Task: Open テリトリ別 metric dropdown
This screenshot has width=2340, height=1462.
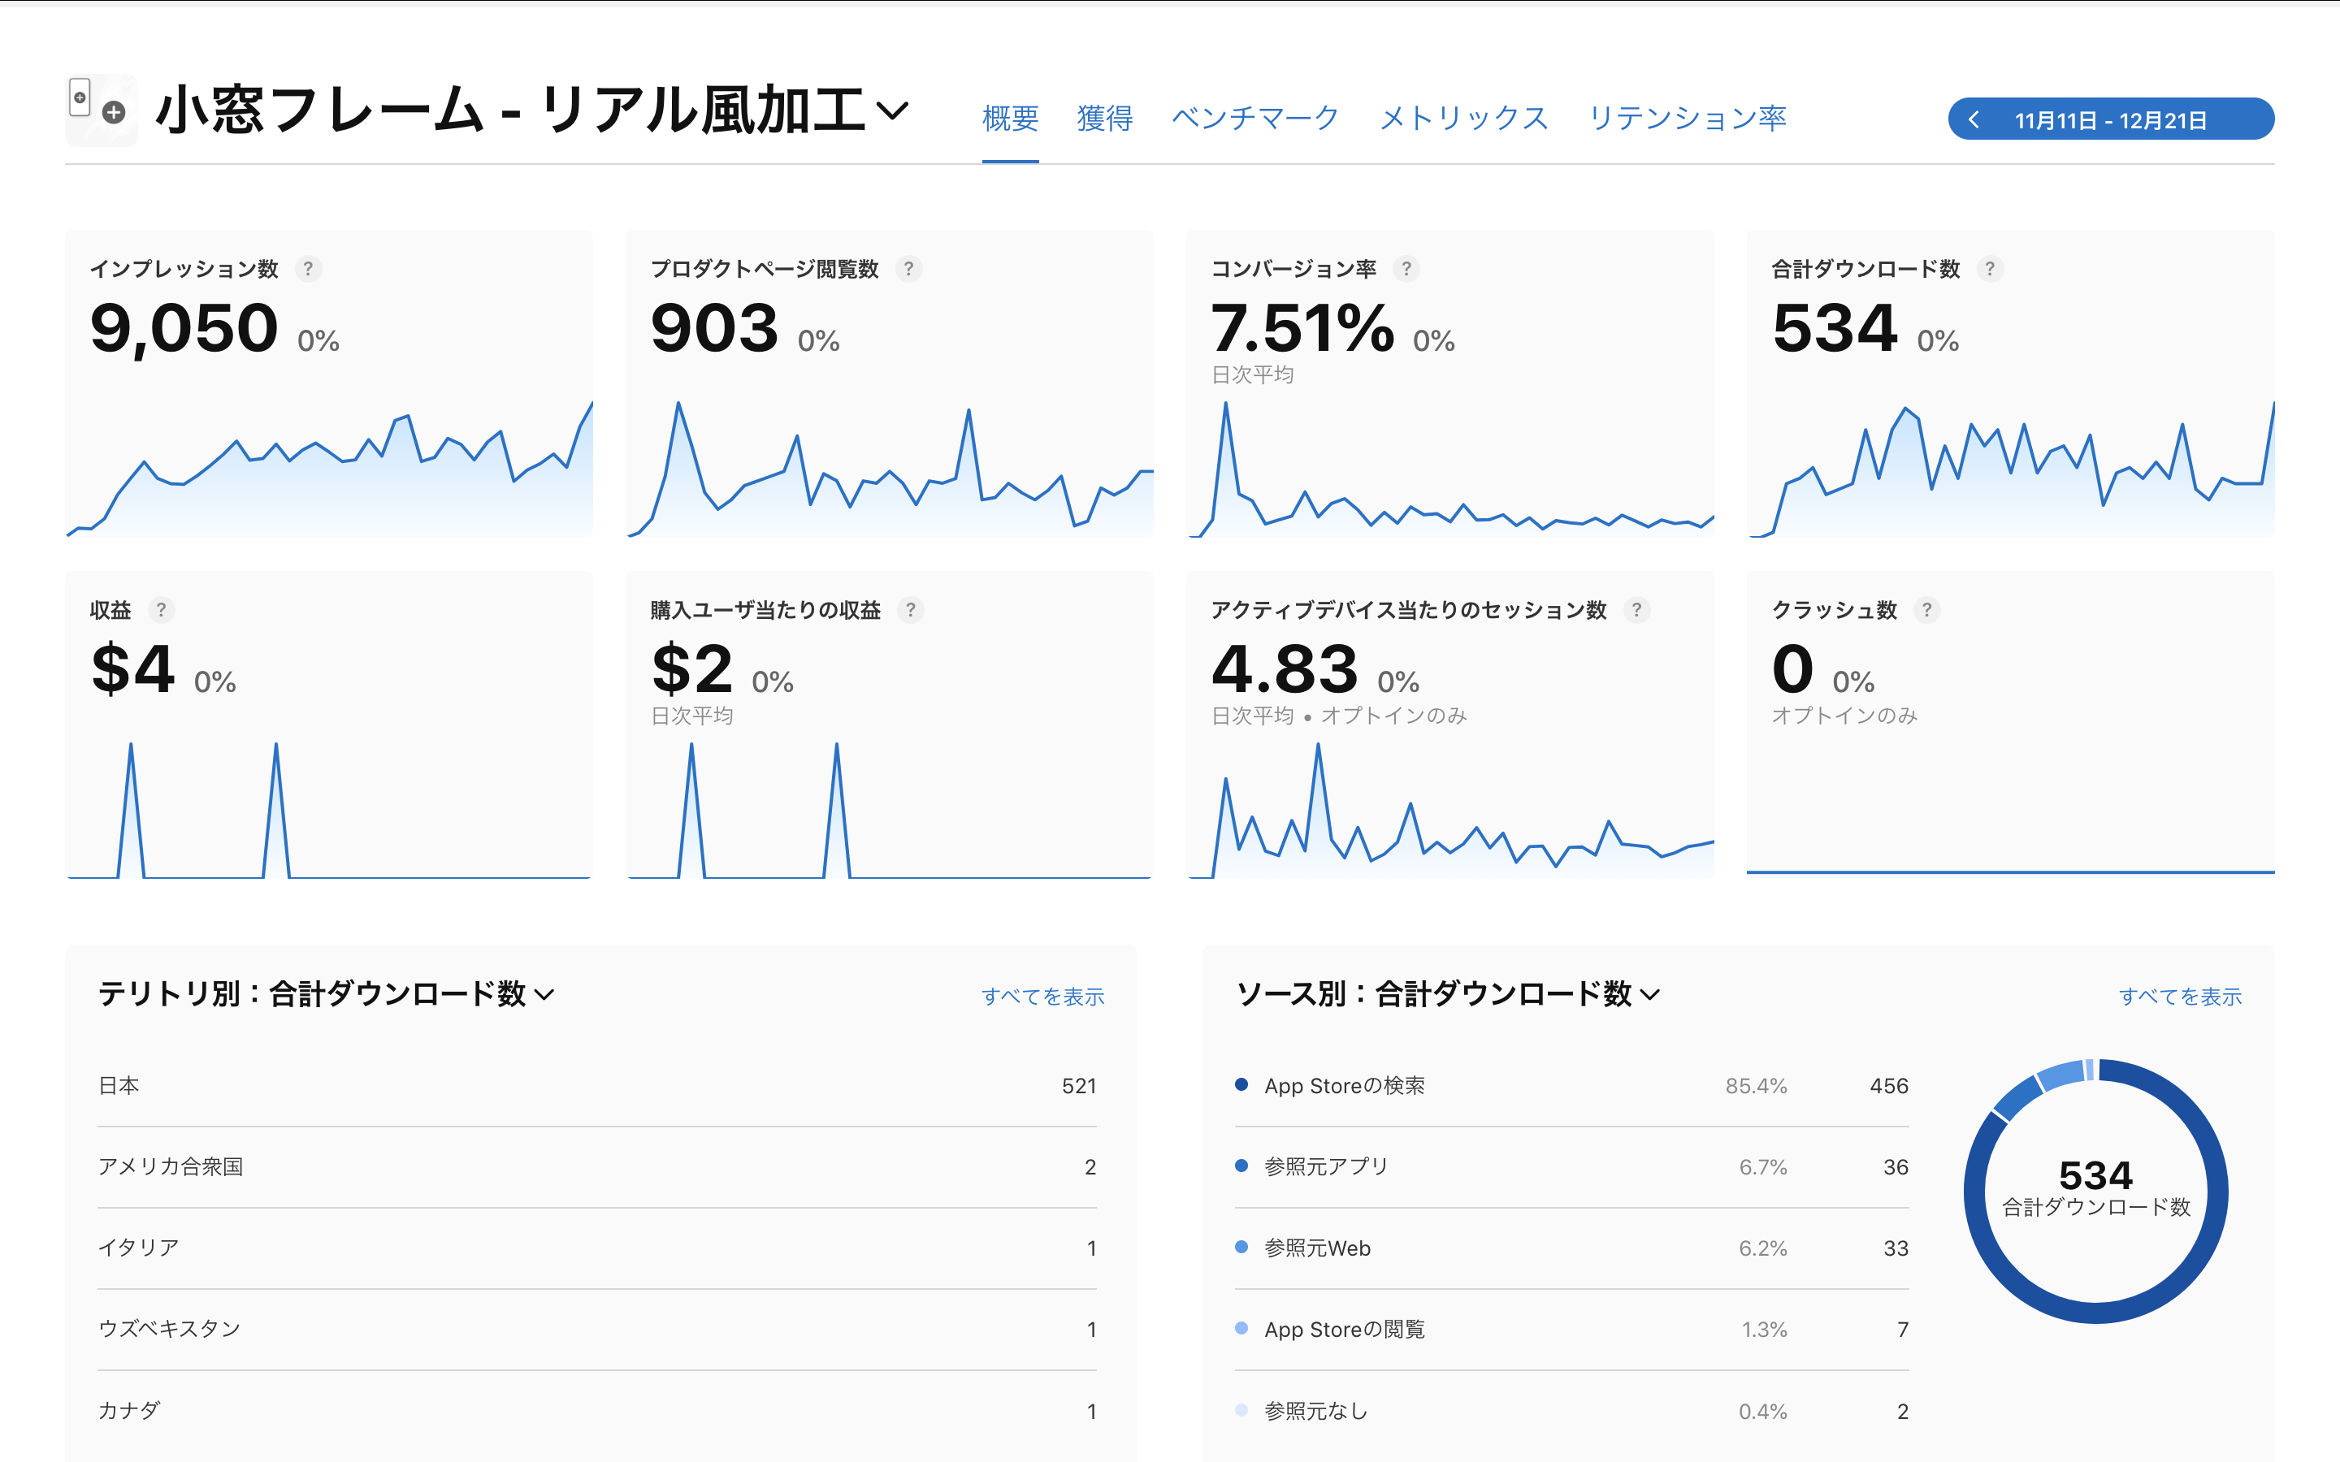Action: (x=544, y=994)
